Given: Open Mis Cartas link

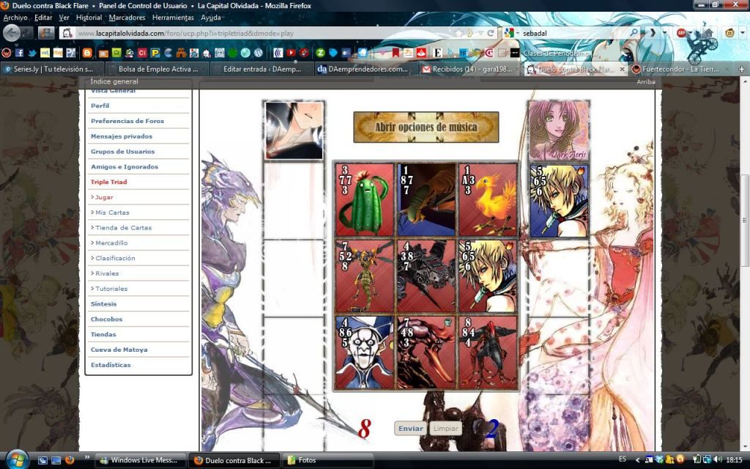Looking at the screenshot, I should 111,213.
